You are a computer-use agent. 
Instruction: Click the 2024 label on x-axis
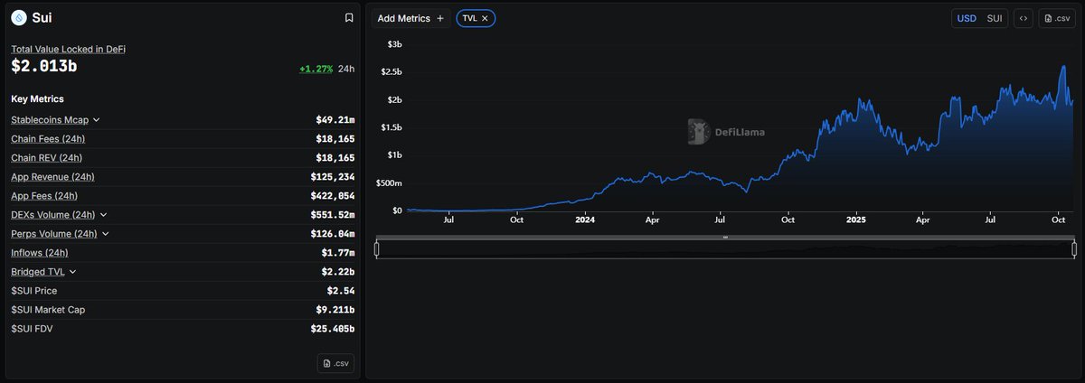pyautogui.click(x=585, y=220)
